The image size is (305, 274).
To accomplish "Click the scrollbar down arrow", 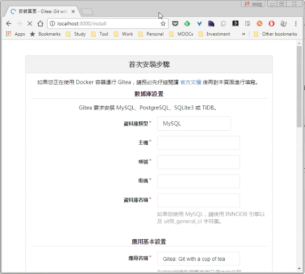I will [x=299, y=269].
